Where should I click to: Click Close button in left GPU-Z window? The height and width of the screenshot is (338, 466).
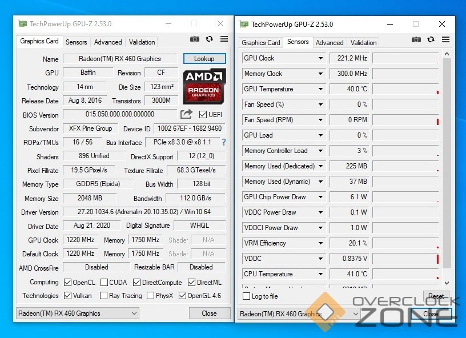click(x=209, y=313)
